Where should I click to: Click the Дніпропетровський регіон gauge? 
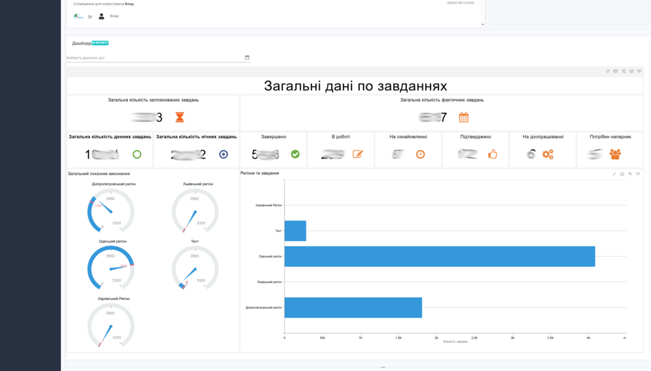pyautogui.click(x=111, y=209)
